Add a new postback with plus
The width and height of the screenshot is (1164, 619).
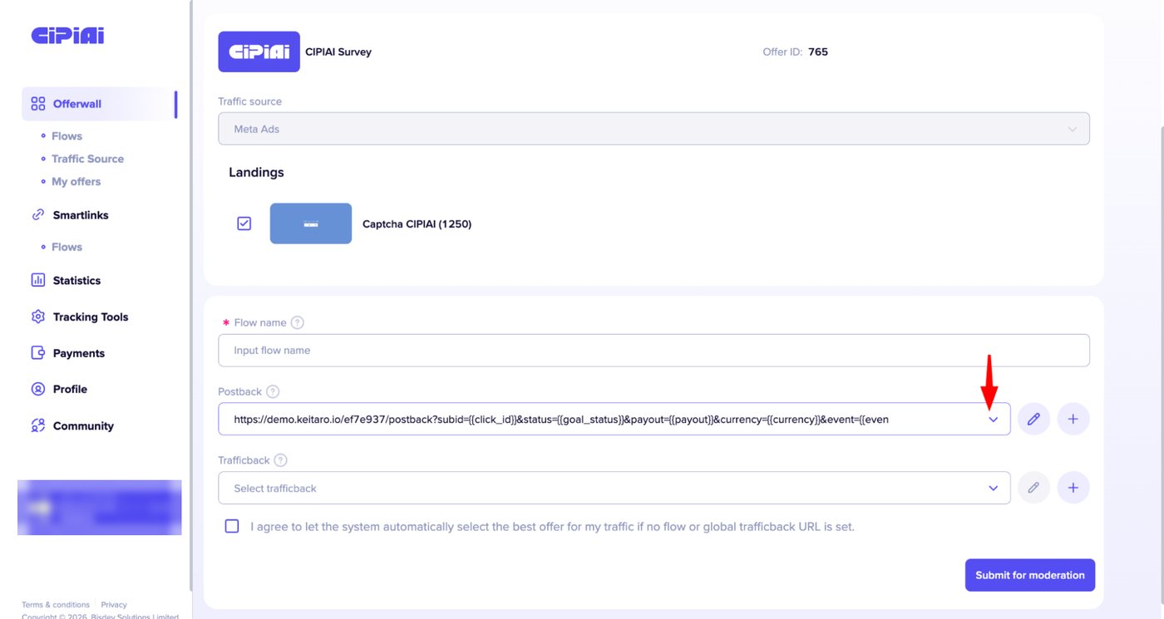click(x=1073, y=420)
